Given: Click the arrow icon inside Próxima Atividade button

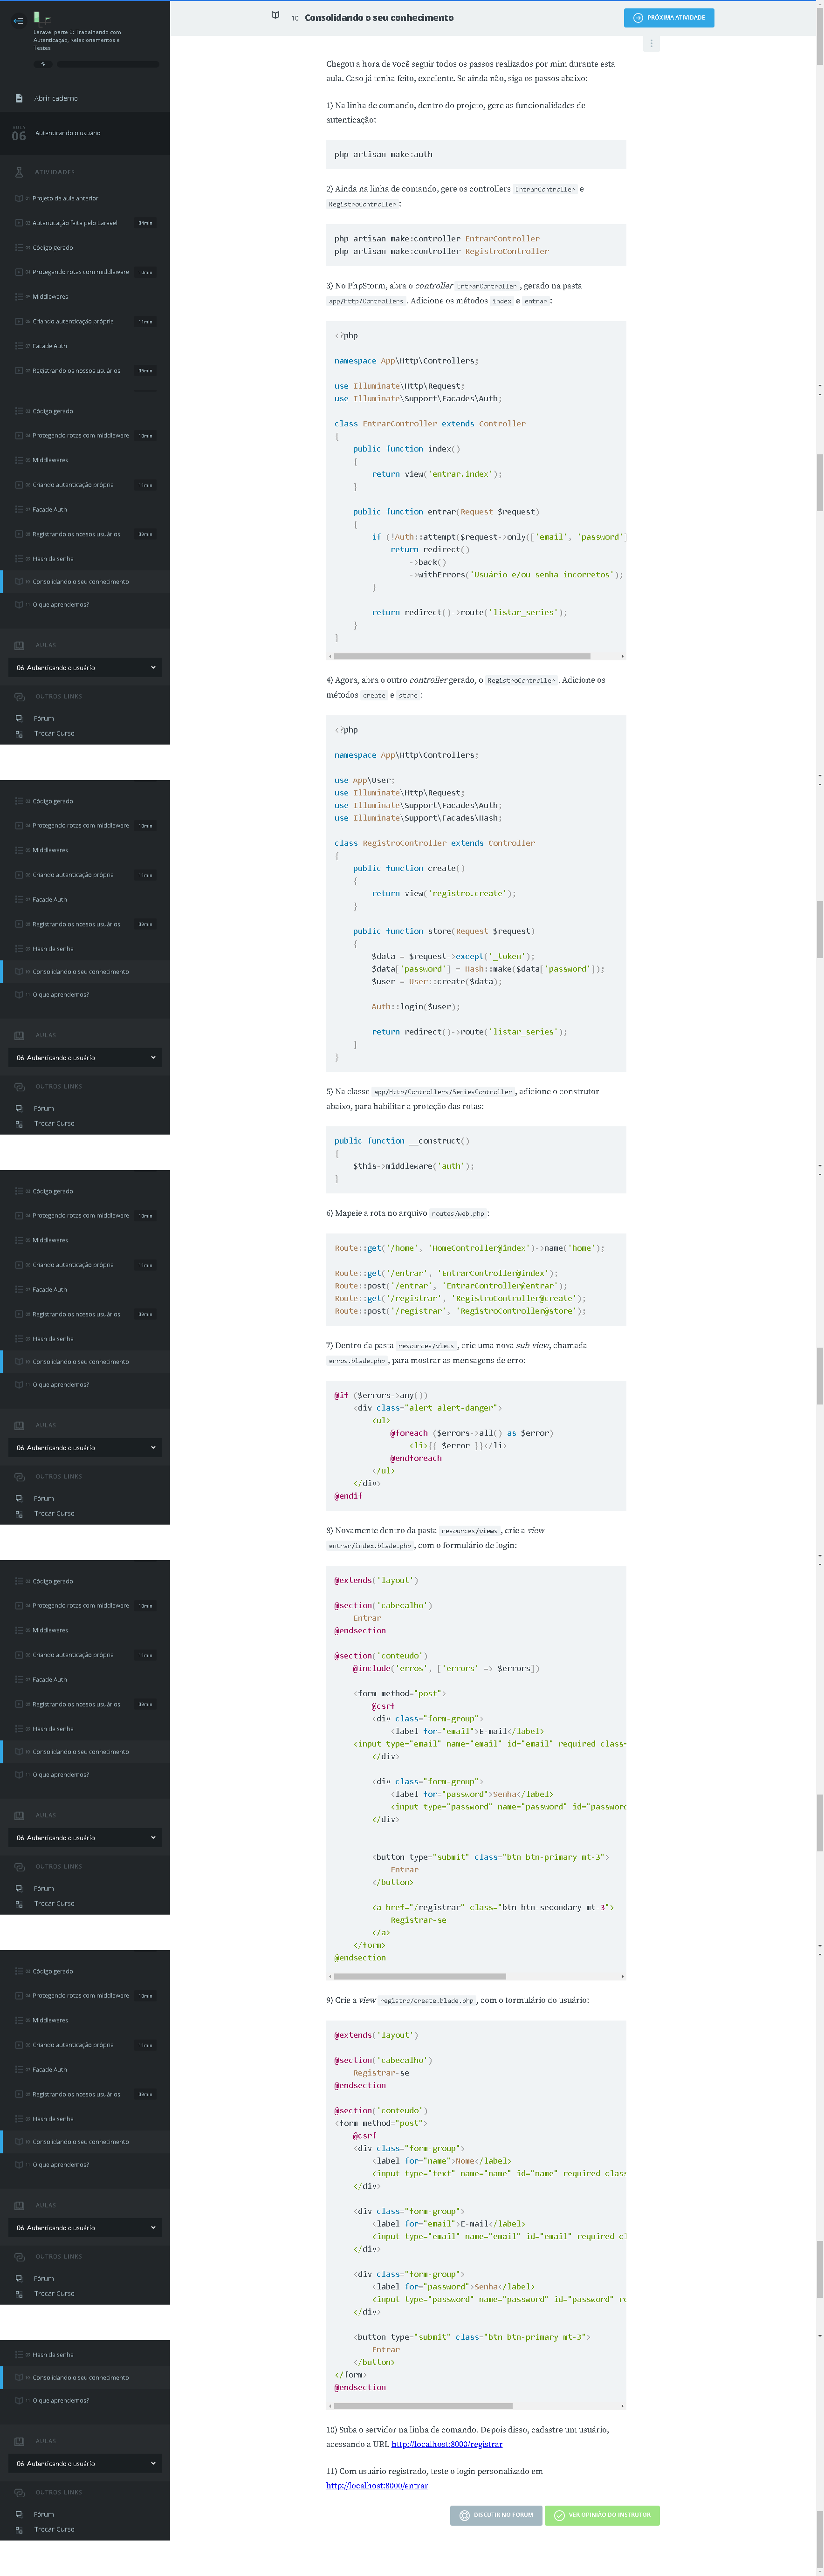Looking at the screenshot, I should [638, 18].
